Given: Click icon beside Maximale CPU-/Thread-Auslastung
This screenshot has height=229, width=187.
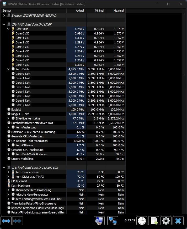Looking at the screenshot, I should [x=9, y=132].
